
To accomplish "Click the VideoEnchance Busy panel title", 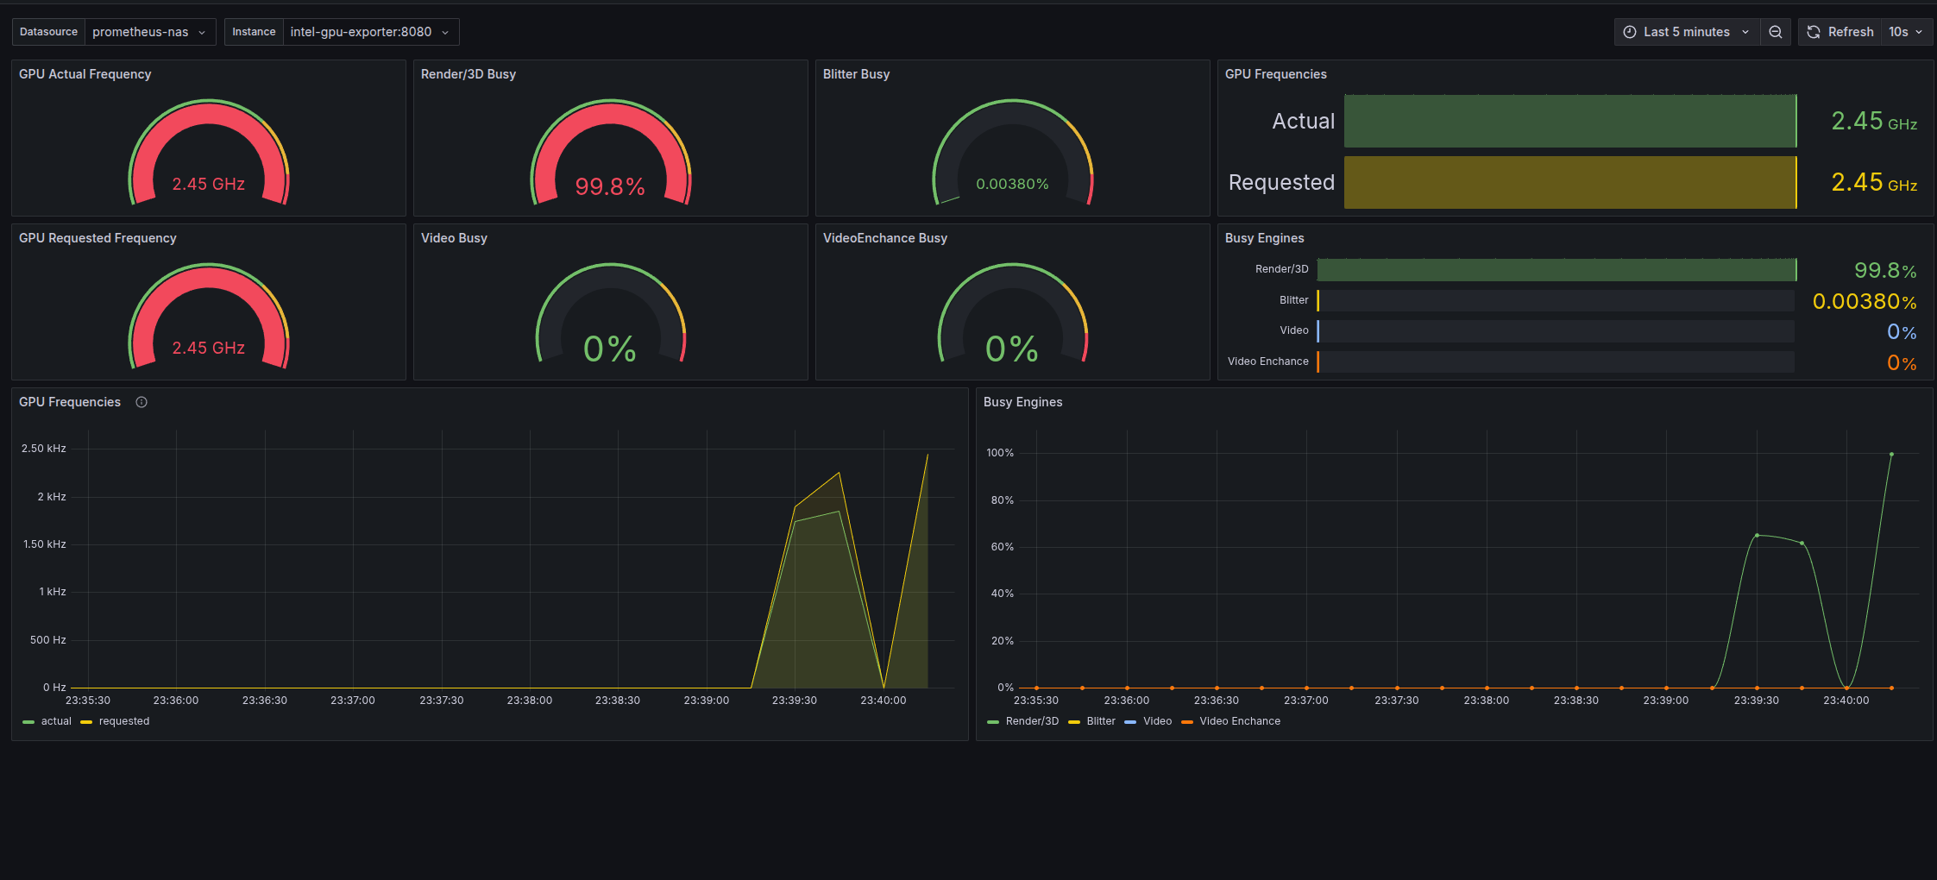I will pos(885,238).
